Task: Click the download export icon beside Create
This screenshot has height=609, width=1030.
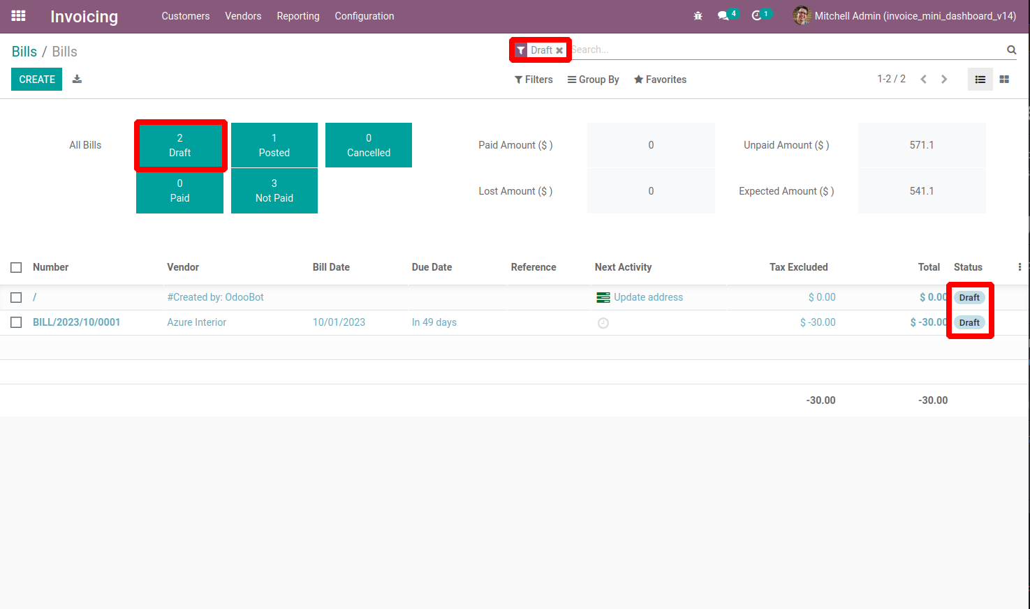Action: (78, 79)
